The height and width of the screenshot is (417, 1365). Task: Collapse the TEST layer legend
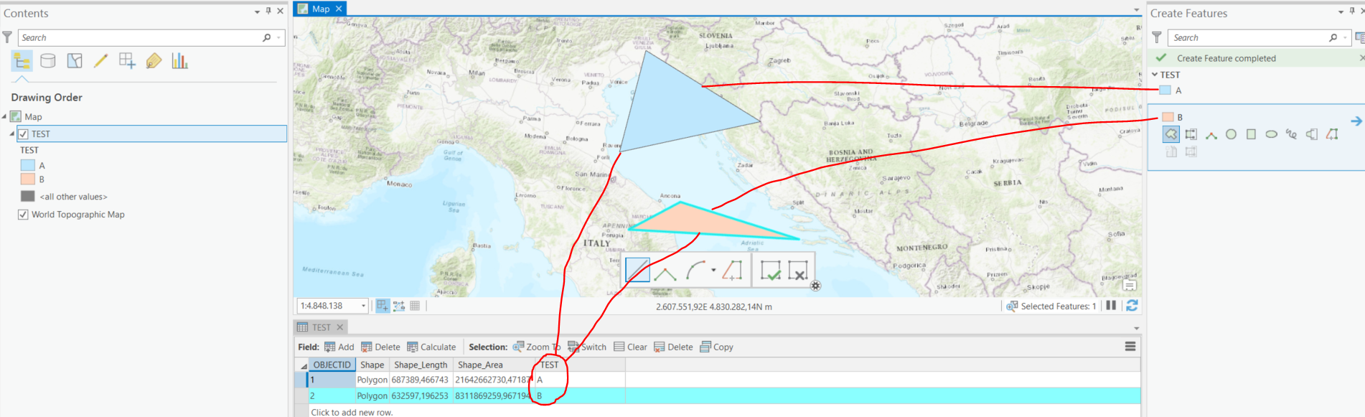[12, 134]
